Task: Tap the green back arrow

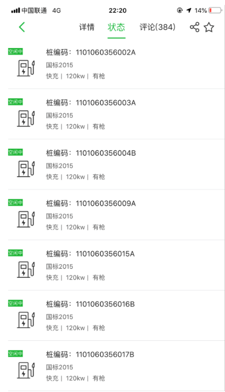Action: 22,27
